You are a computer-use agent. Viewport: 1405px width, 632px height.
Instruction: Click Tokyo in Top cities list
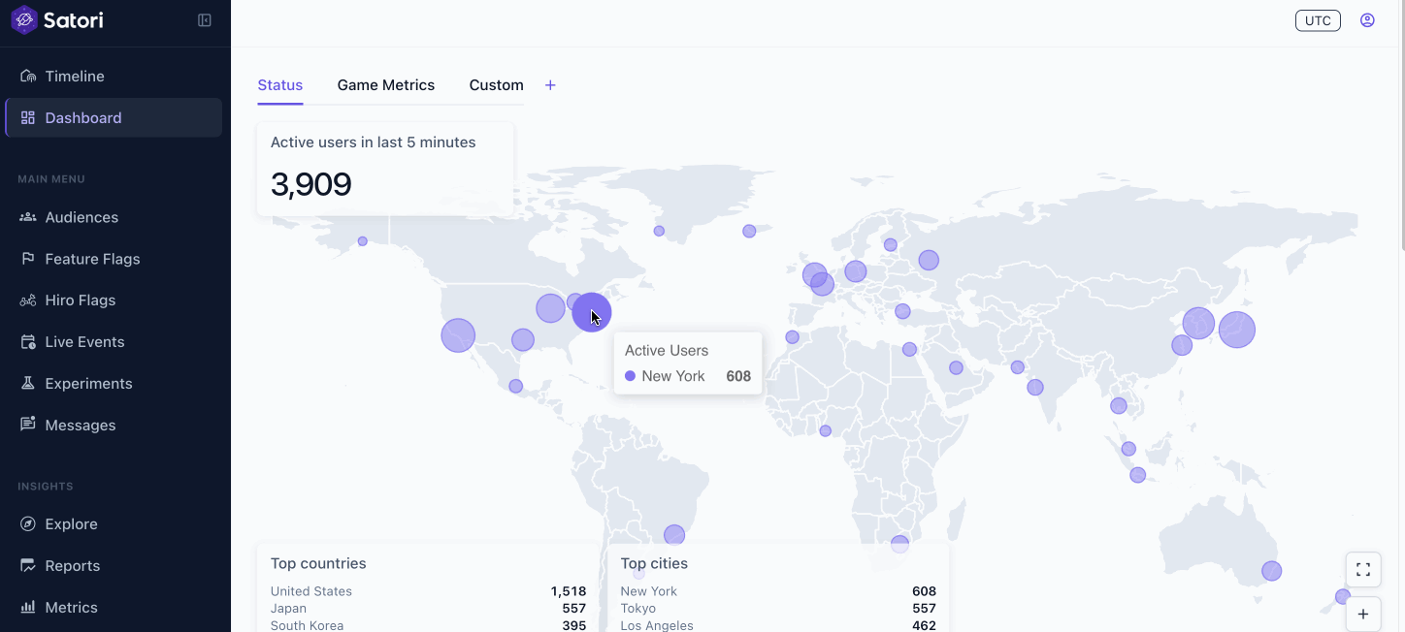tap(778, 609)
